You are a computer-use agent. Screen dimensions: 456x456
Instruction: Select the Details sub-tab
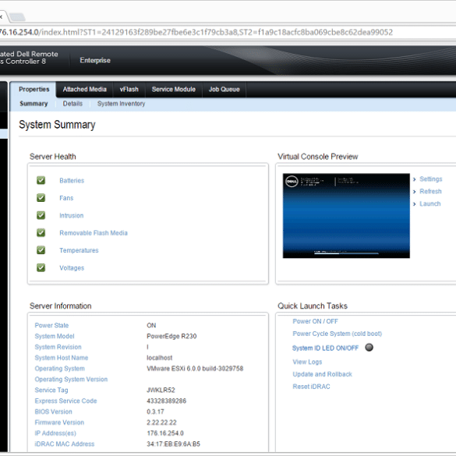(x=72, y=104)
